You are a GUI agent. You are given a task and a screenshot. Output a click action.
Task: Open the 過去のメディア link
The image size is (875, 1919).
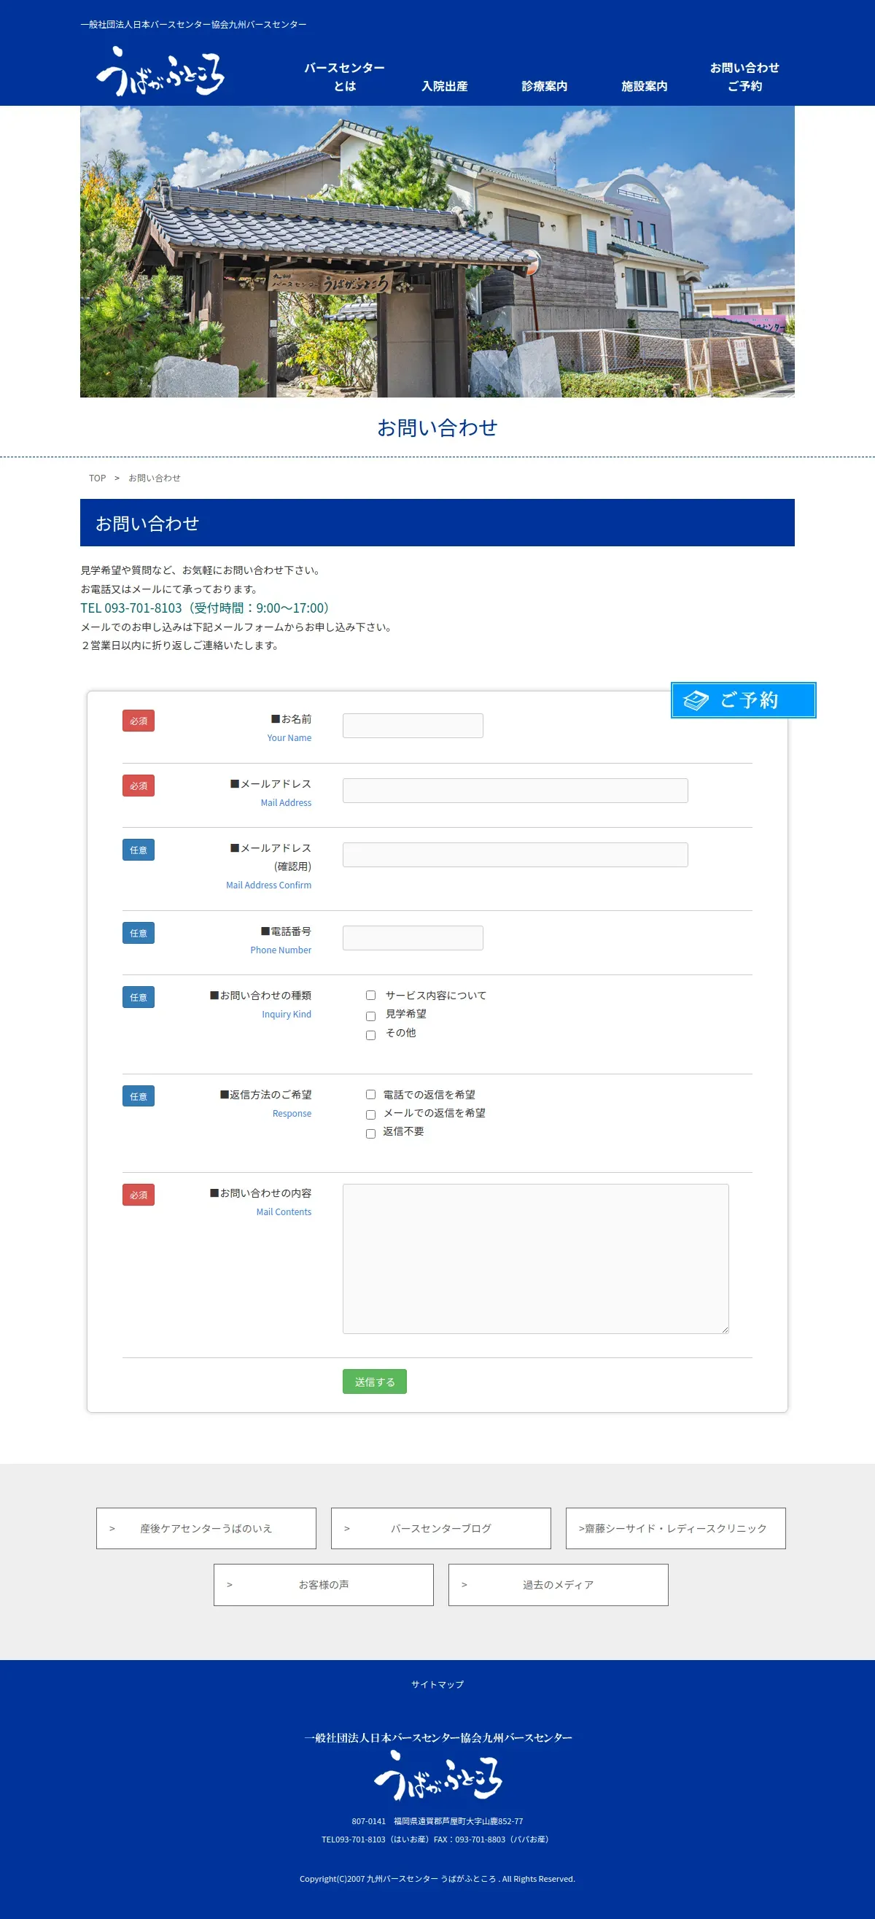pyautogui.click(x=558, y=1585)
